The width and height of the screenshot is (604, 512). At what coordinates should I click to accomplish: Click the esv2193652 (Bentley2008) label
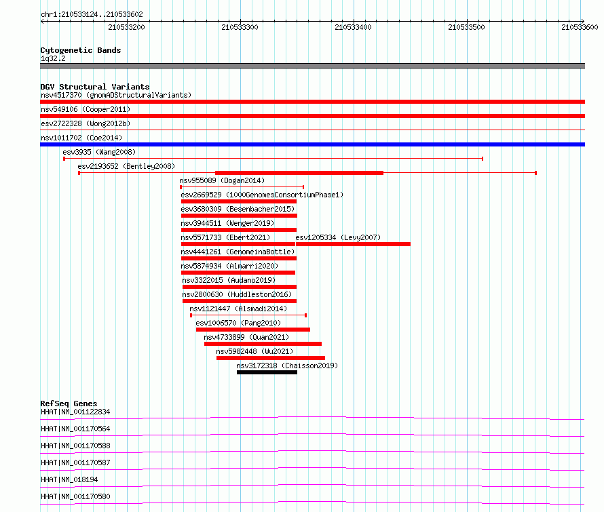coord(126,166)
